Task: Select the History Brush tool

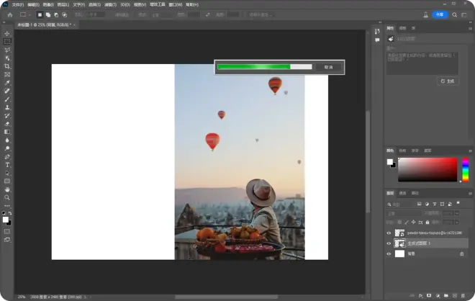Action: click(x=7, y=115)
